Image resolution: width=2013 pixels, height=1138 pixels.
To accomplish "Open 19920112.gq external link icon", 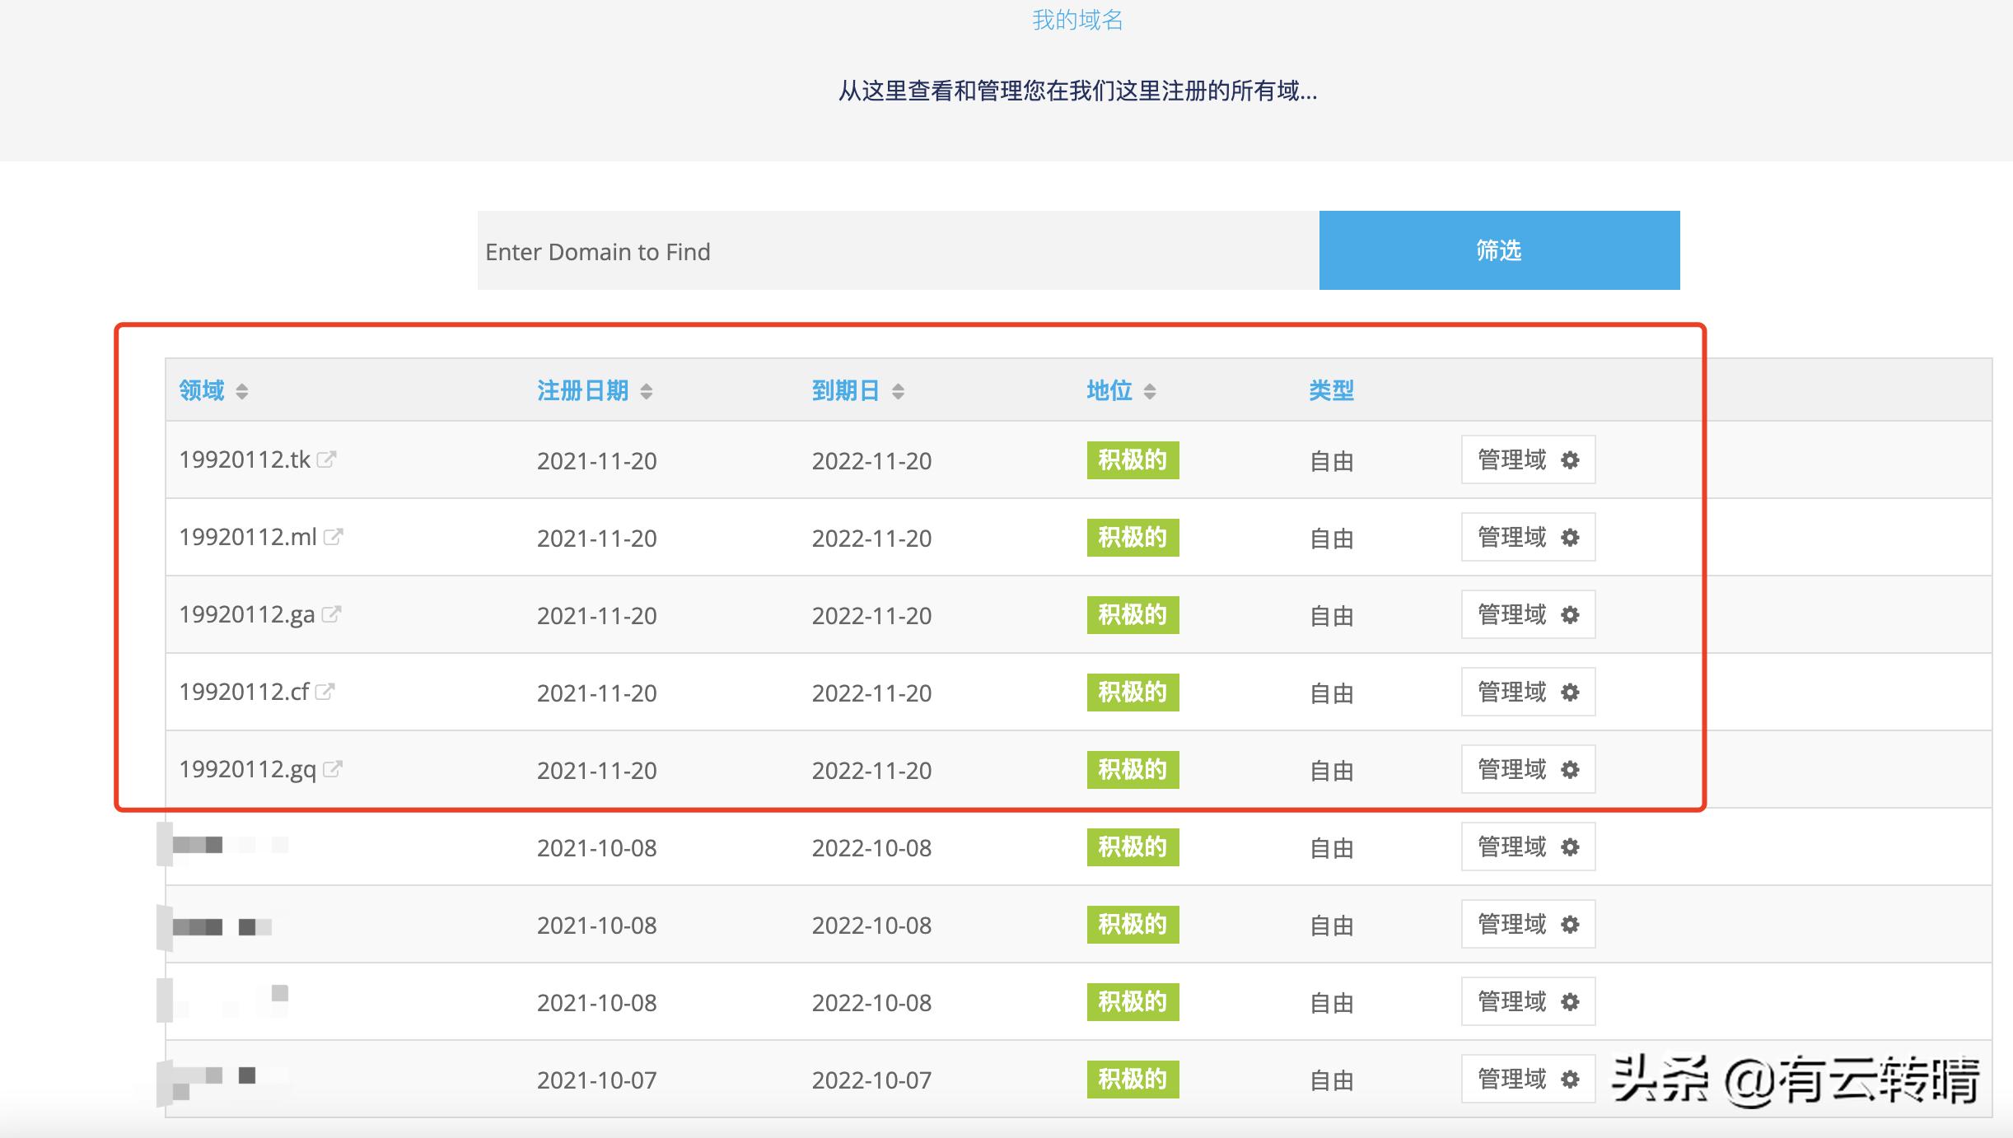I will tap(334, 767).
